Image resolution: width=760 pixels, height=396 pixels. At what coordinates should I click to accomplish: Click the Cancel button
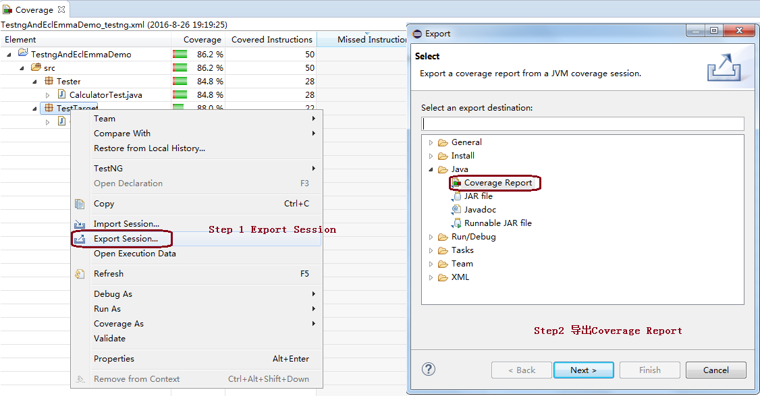tap(716, 370)
